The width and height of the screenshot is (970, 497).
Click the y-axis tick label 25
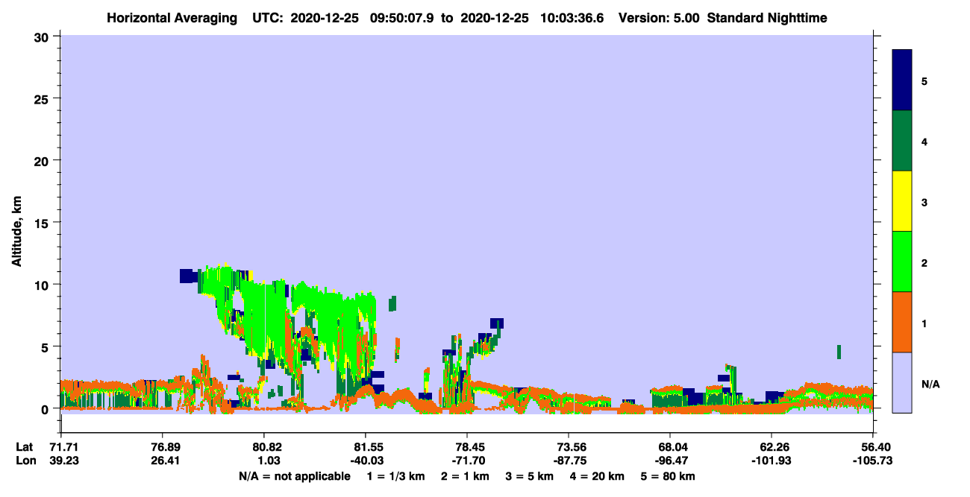coord(43,98)
